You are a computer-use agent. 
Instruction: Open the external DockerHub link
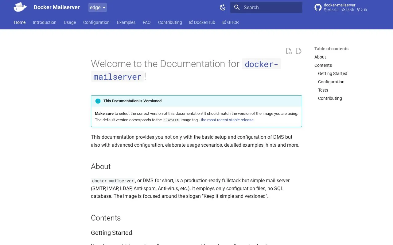pyautogui.click(x=202, y=22)
